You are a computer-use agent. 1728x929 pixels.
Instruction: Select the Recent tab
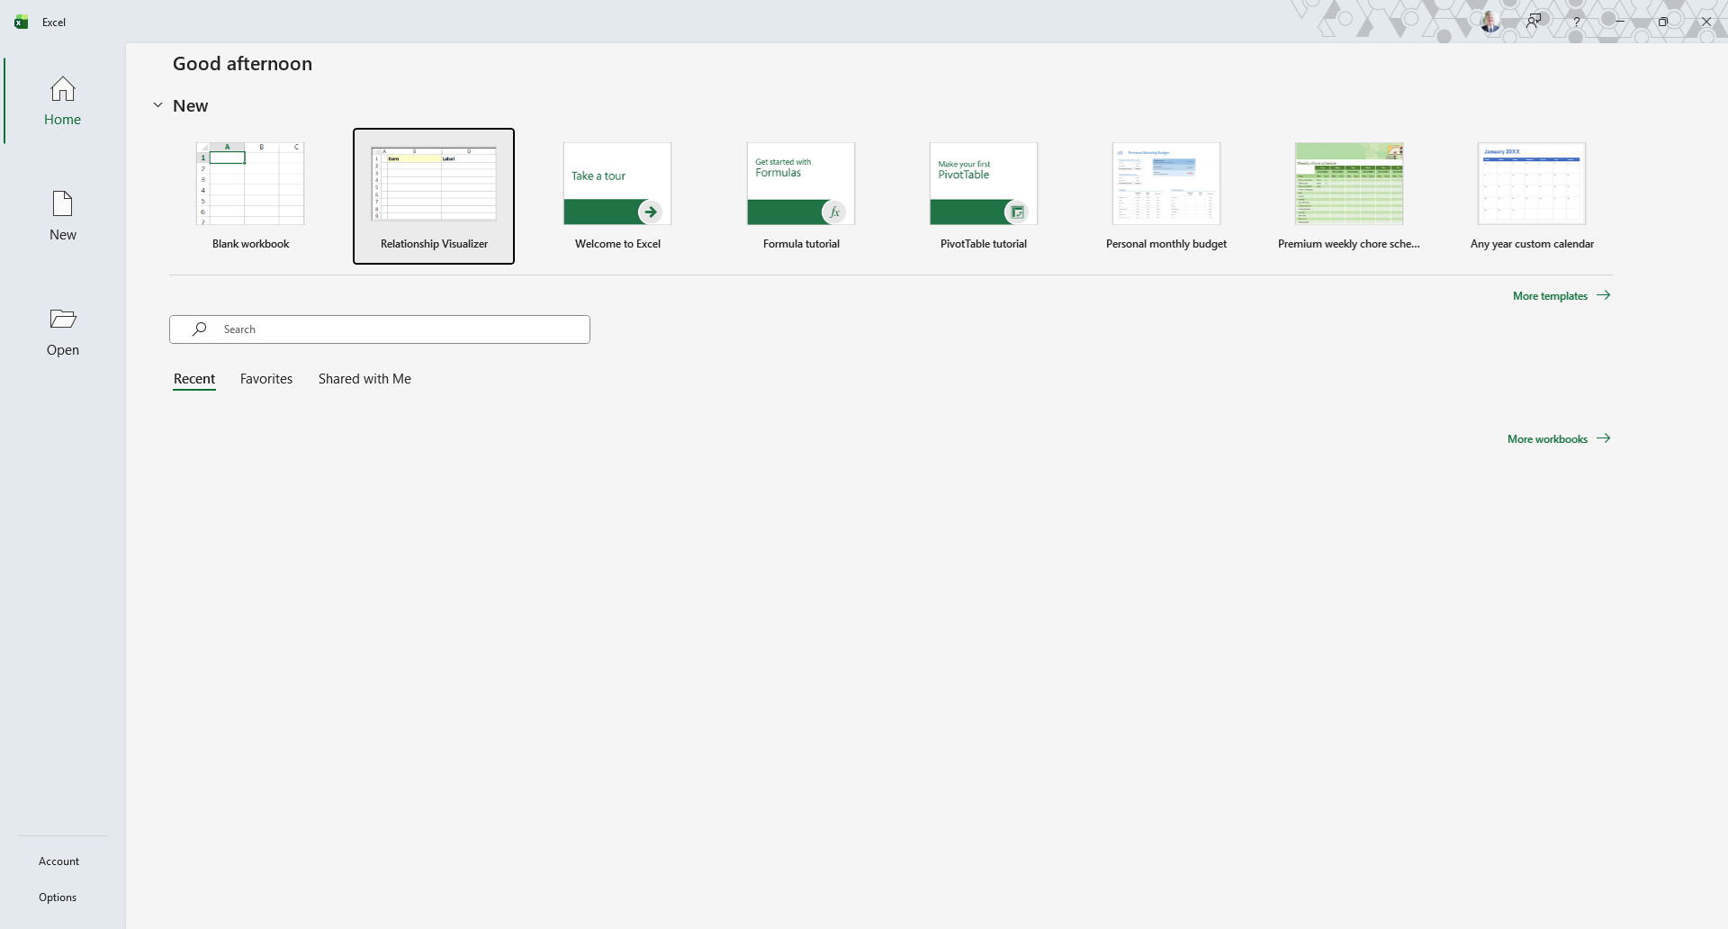point(194,379)
